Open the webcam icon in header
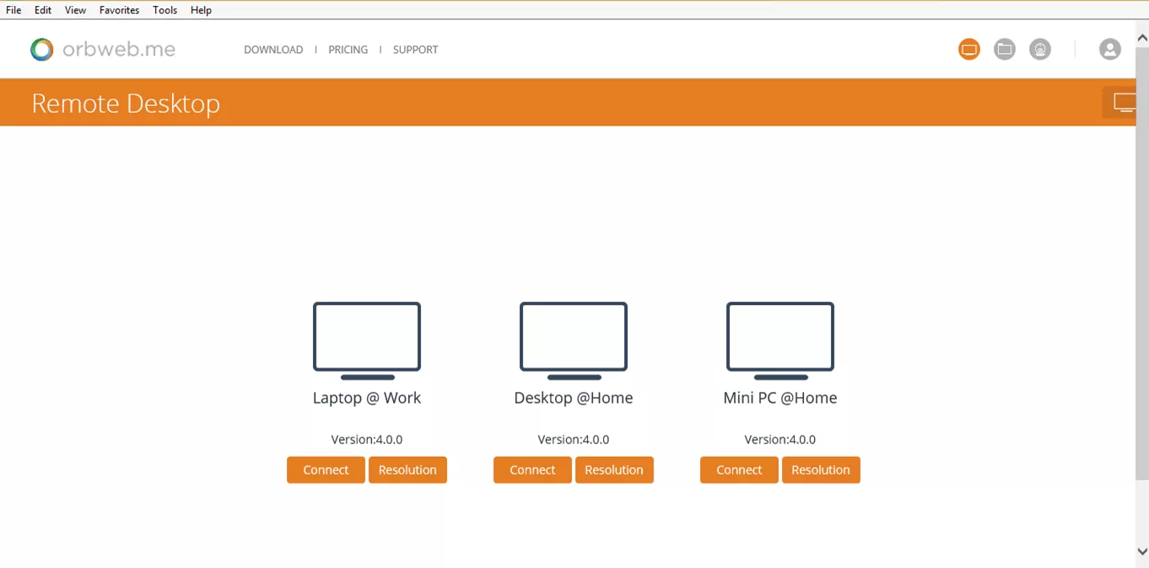The height and width of the screenshot is (568, 1149). pos(1040,50)
